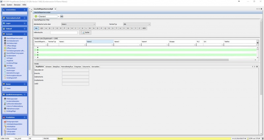Click the column chooser icon right of Telefon
The width and height of the screenshot is (264, 140).
(257, 43)
